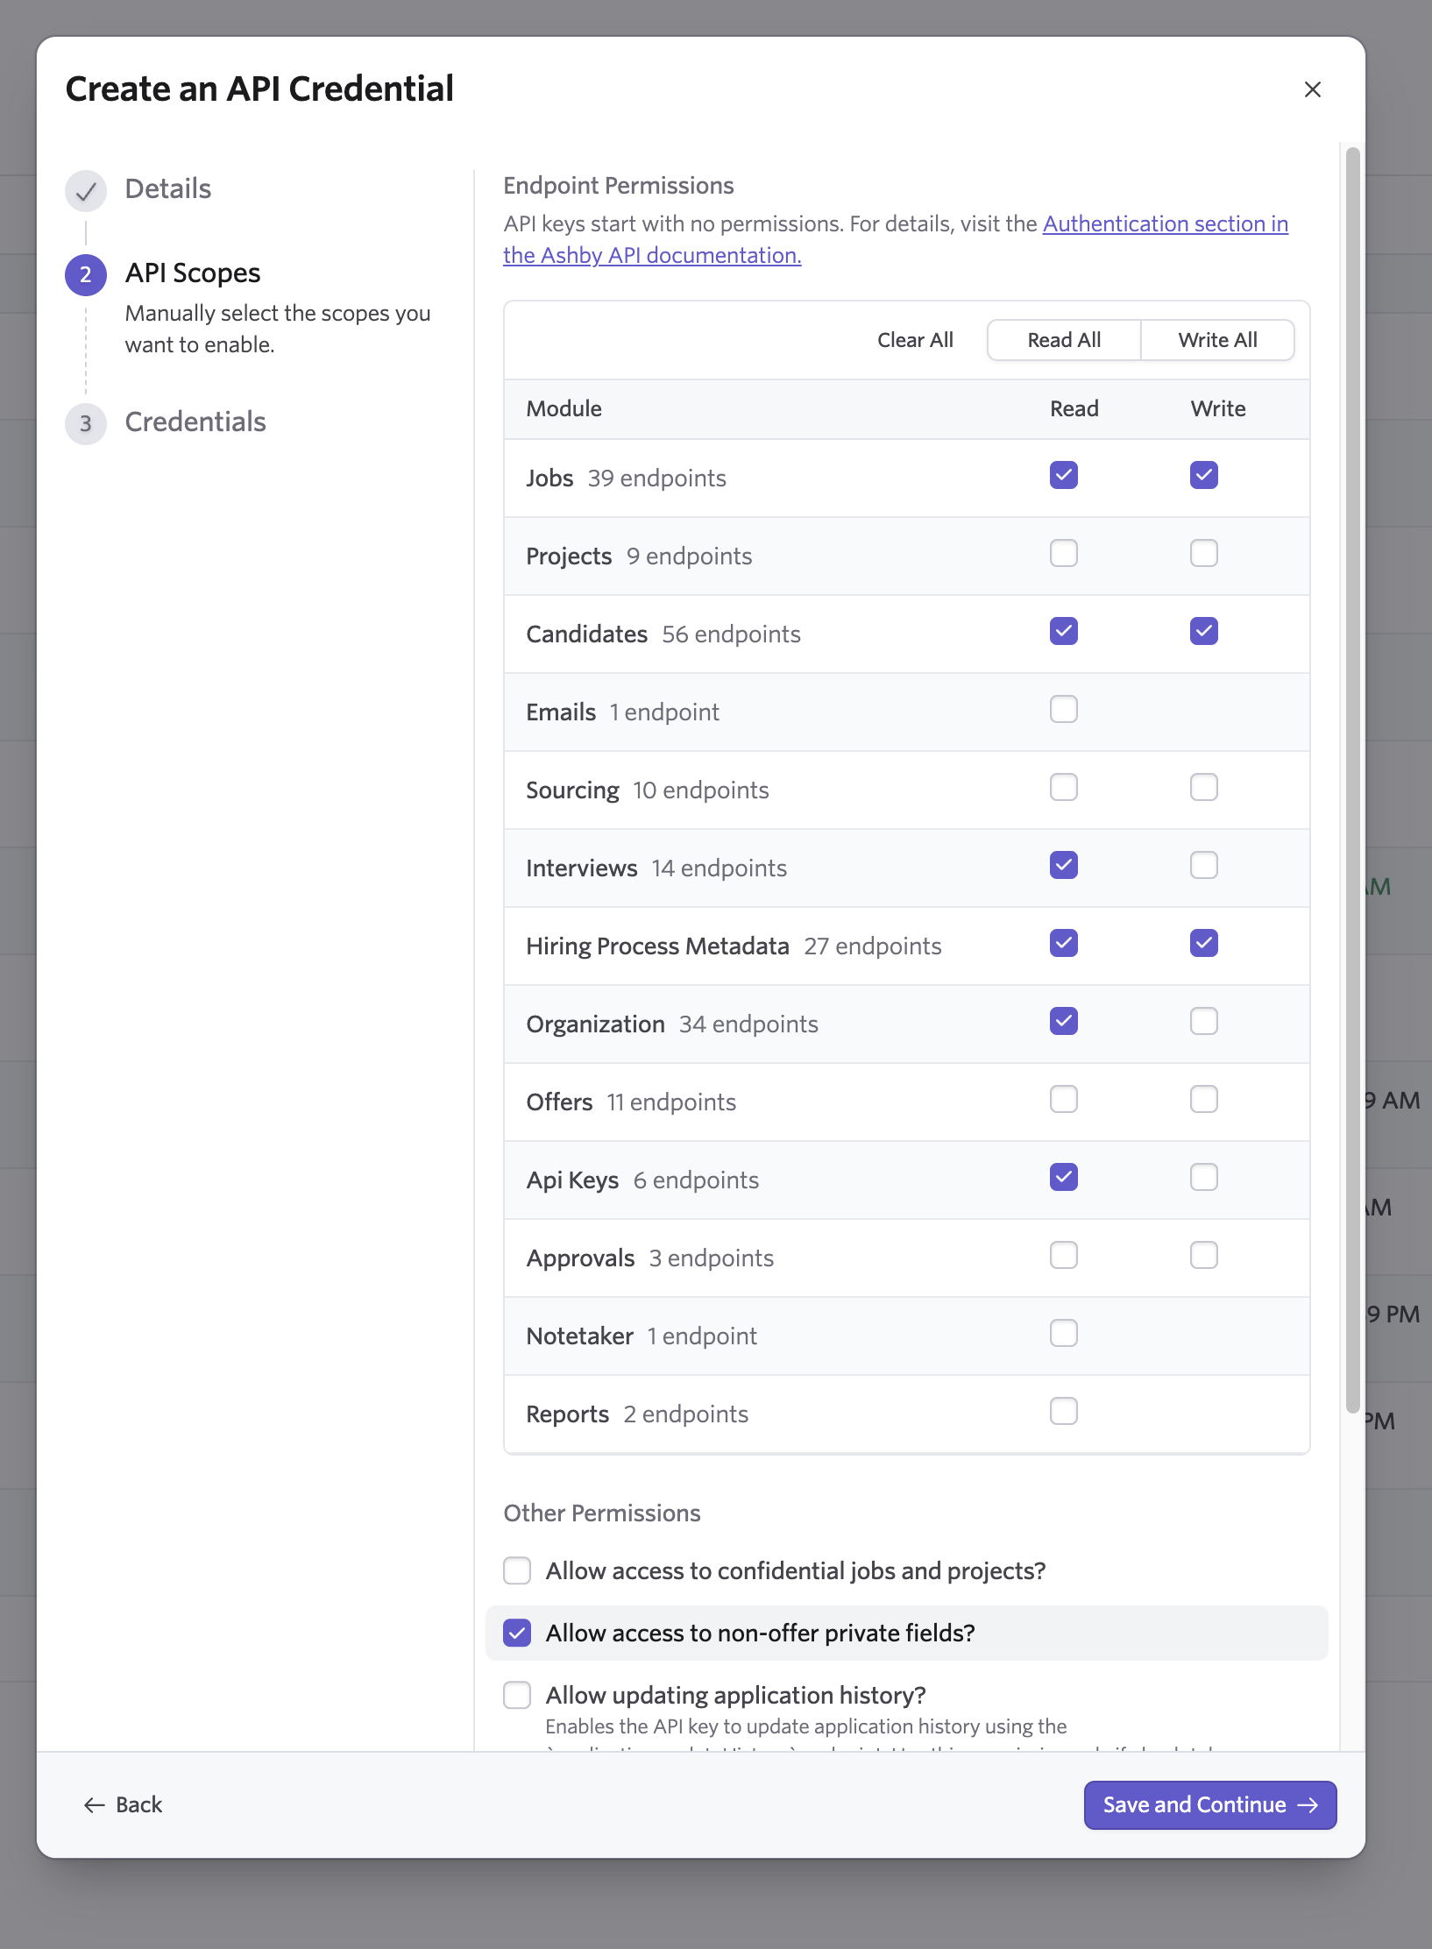Uncheck Jobs Write permission
The height and width of the screenshot is (1949, 1432).
[1203, 475]
